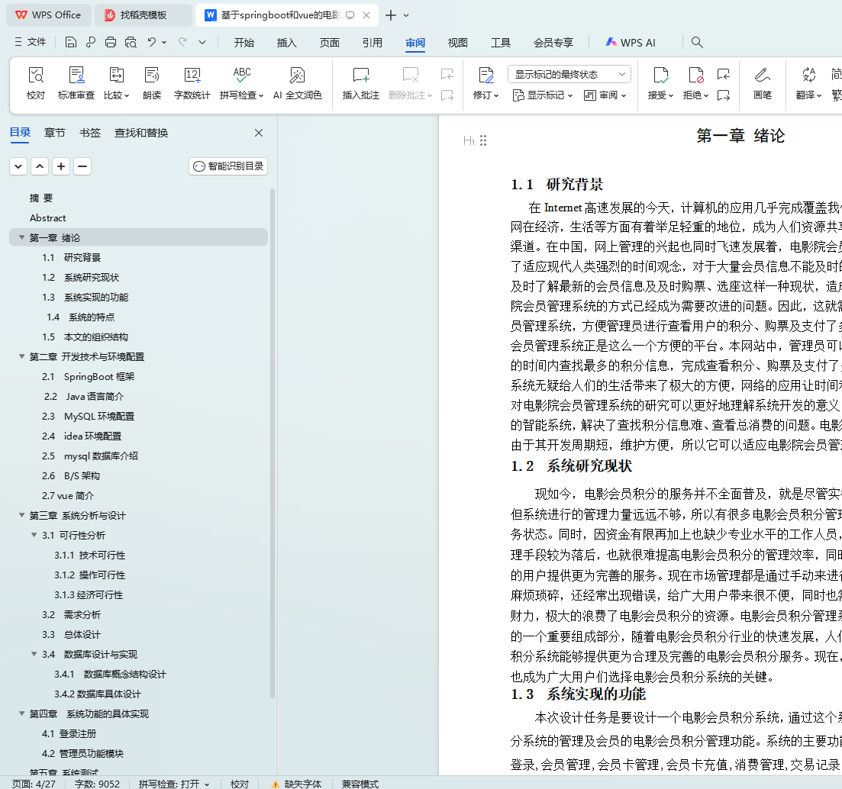Switch to the 找稻壳模板 window tab
Viewport: 842px width, 789px height.
point(144,15)
